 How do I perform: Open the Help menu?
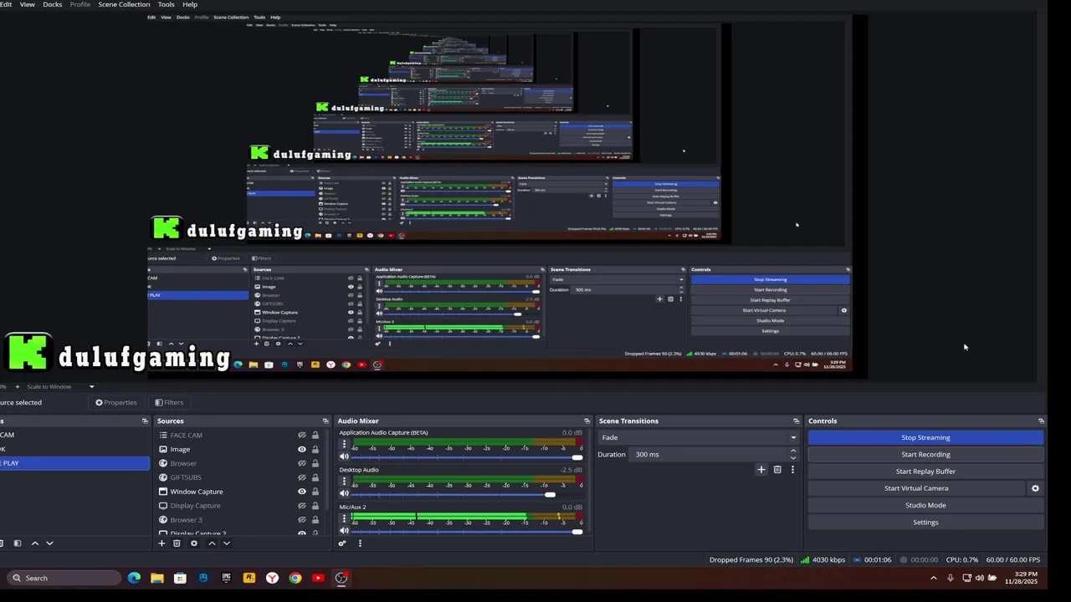point(190,4)
